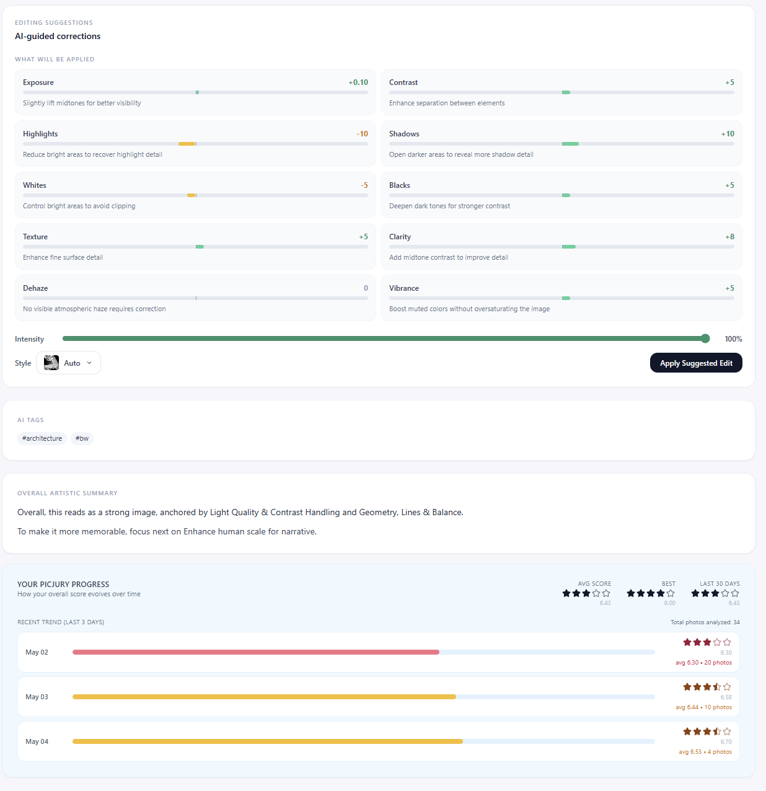Click the Intensity "100%" value
766x791 pixels.
coord(733,339)
